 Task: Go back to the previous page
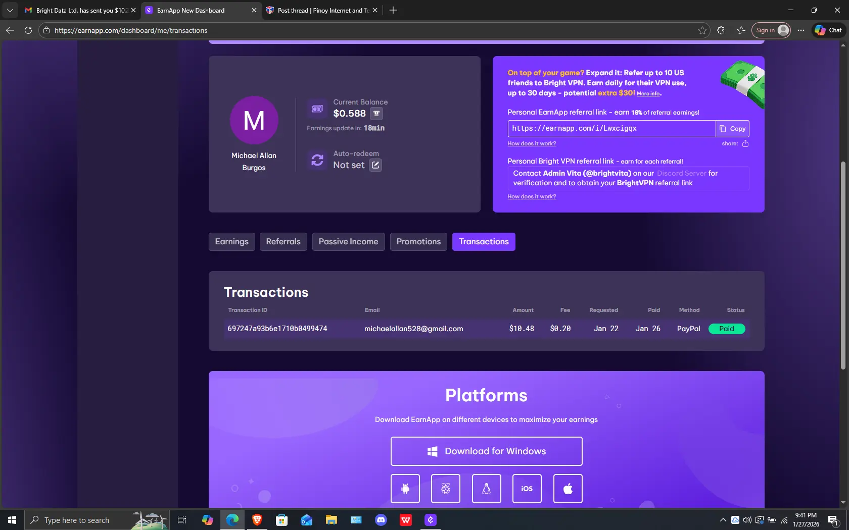(x=10, y=30)
